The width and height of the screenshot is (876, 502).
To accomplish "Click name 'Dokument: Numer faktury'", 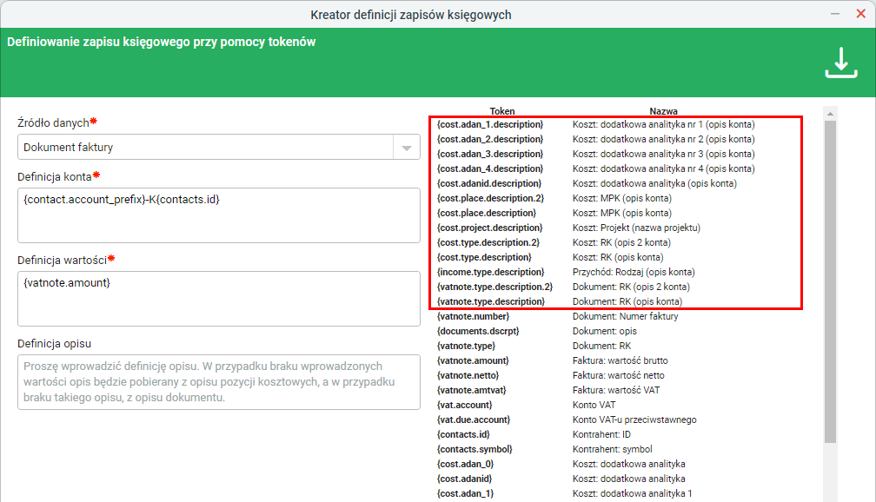I will click(625, 317).
